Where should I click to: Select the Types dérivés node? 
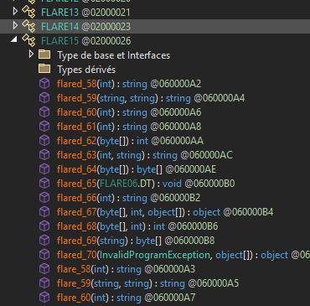(86, 70)
